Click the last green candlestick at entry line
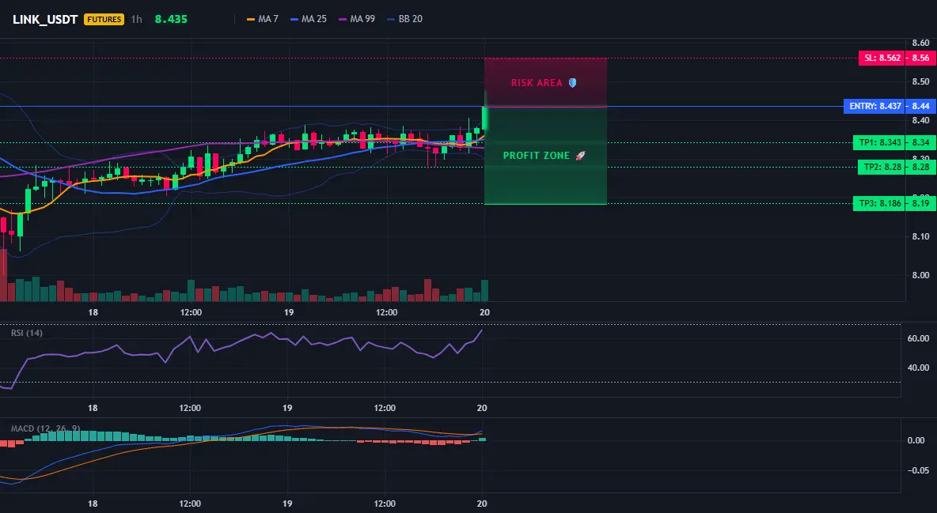 [484, 119]
